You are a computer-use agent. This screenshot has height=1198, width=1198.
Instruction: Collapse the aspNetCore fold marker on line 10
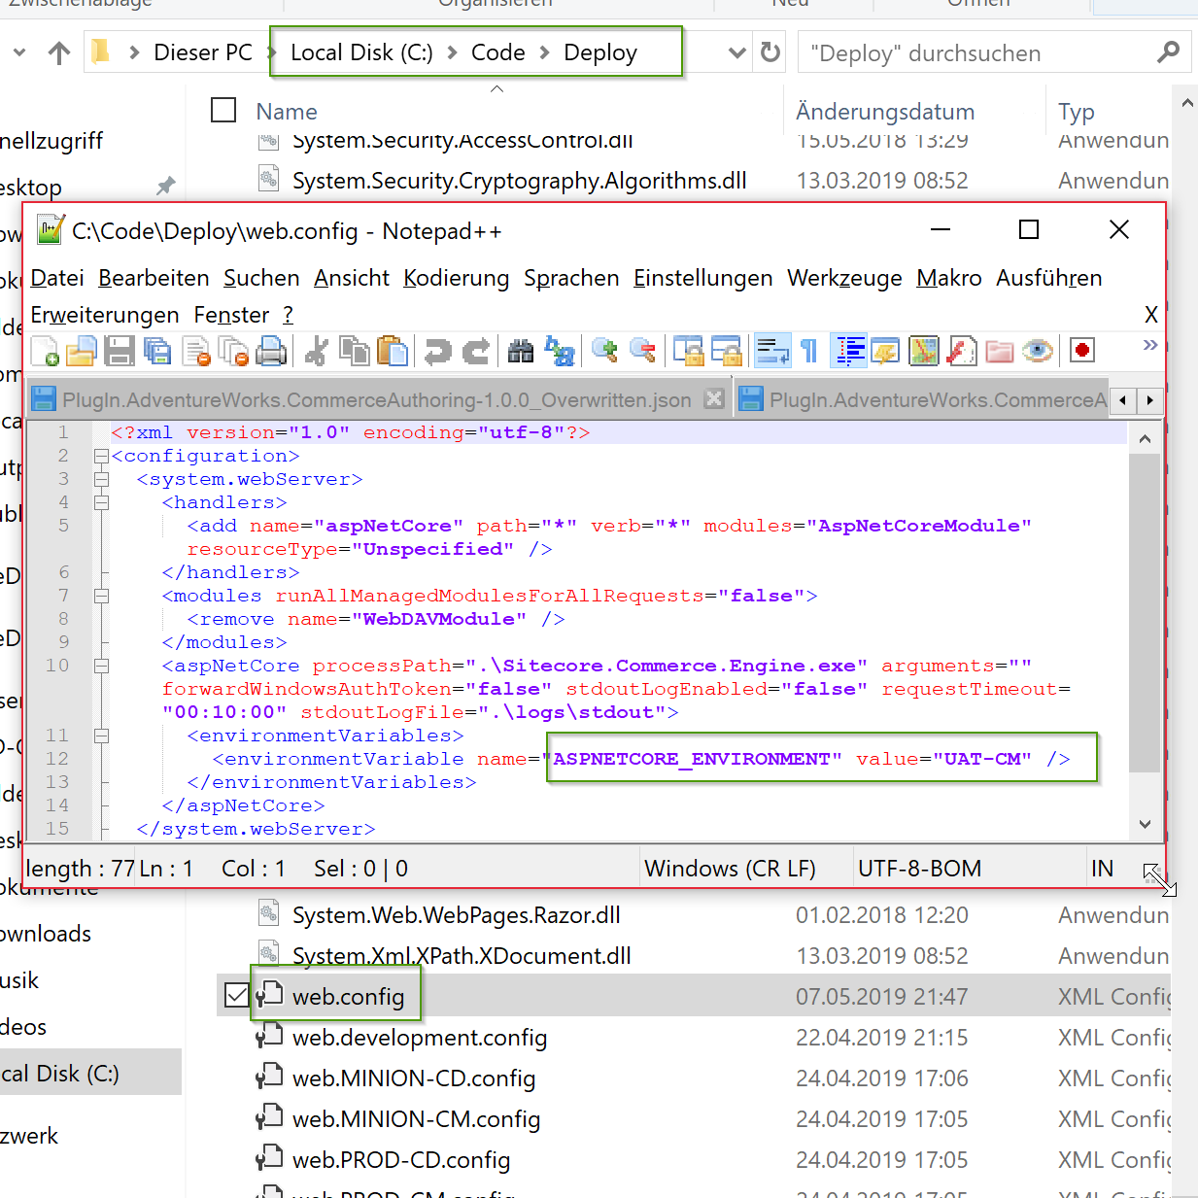coord(101,666)
